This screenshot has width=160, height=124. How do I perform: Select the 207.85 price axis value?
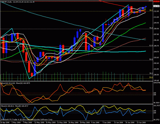(x=156, y=34)
